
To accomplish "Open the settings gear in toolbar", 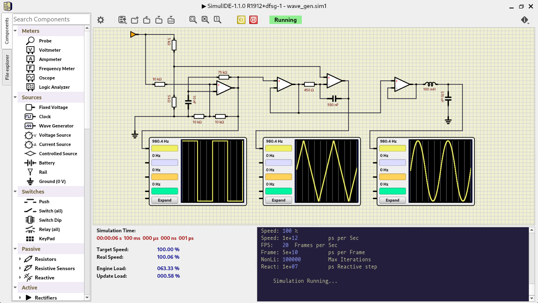I will [x=100, y=20].
